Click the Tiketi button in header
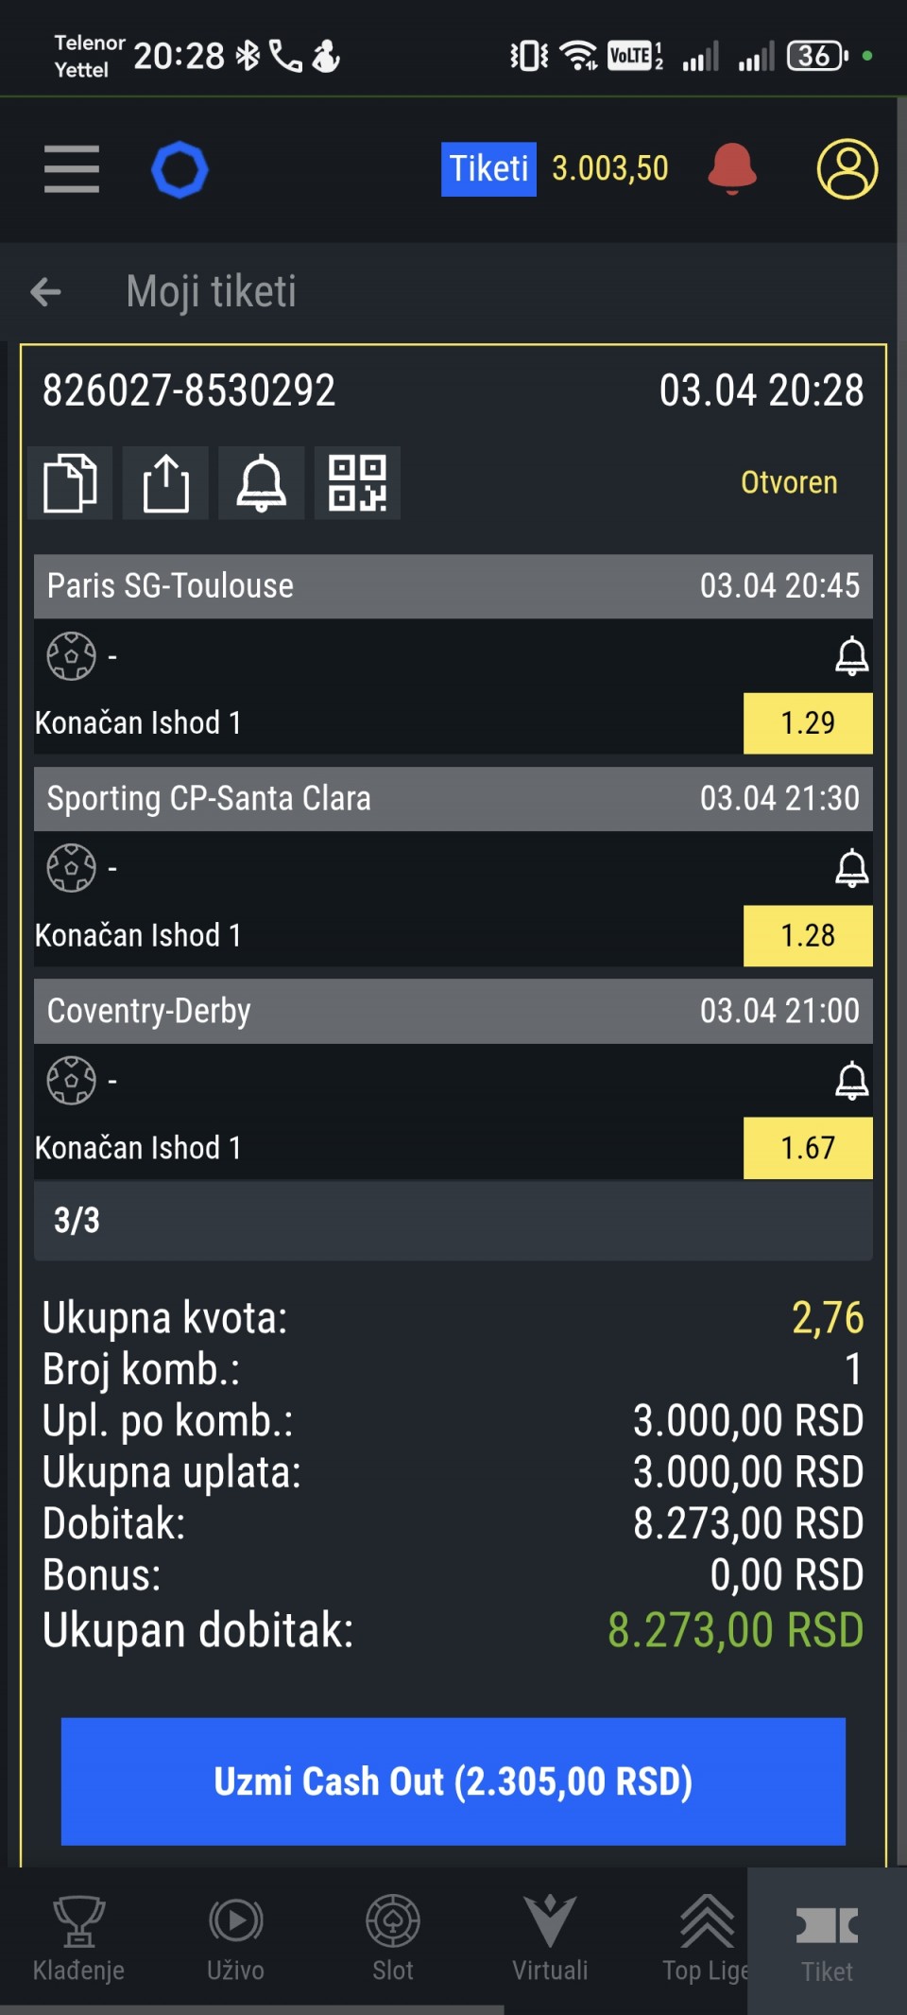The width and height of the screenshot is (907, 2015). [x=488, y=169]
